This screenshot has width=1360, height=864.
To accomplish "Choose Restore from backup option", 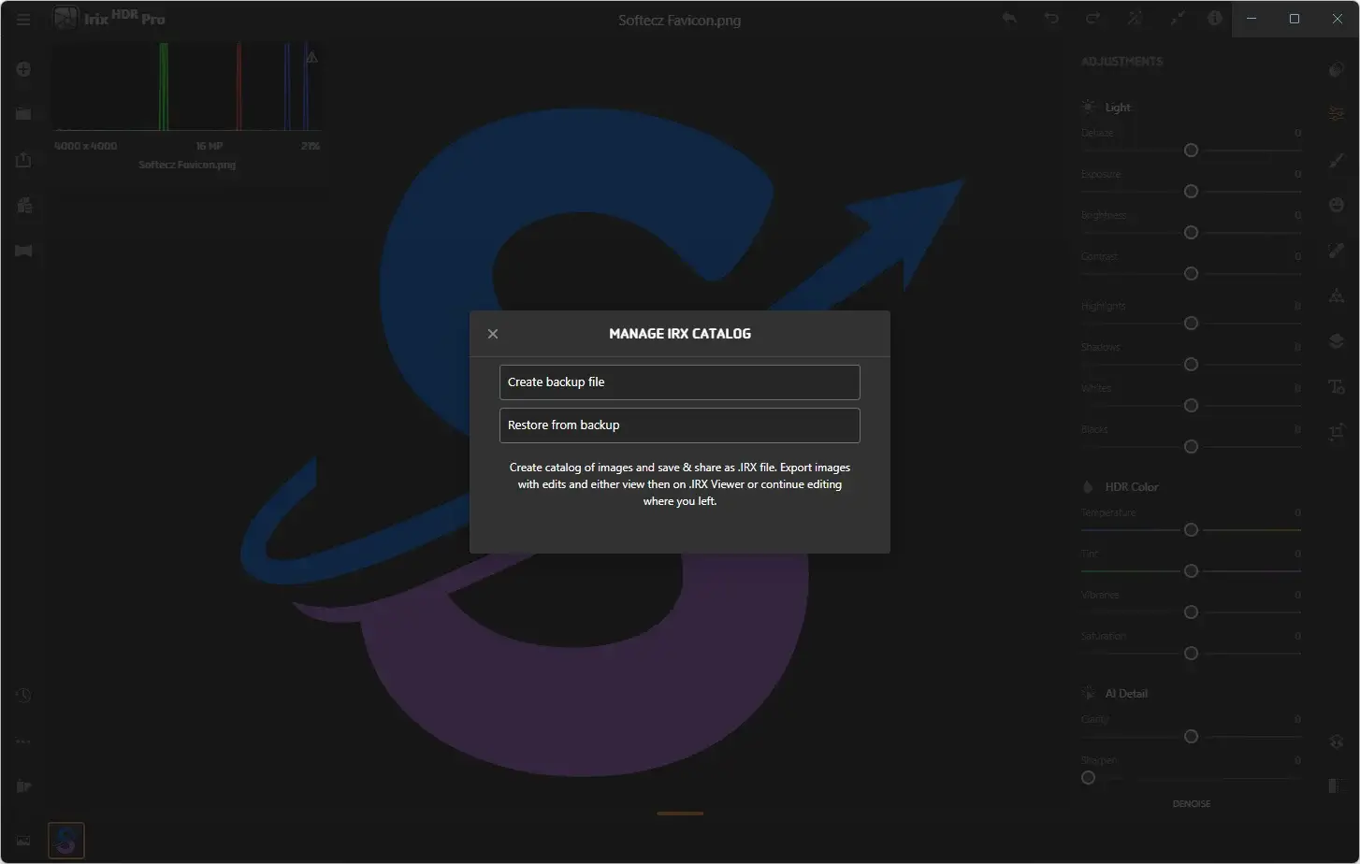I will point(679,425).
